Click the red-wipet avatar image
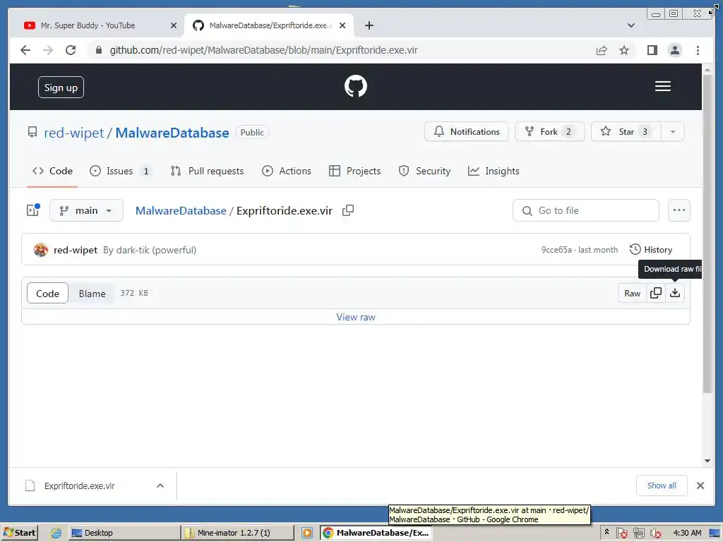Viewport: 723px width, 542px height. tap(41, 250)
